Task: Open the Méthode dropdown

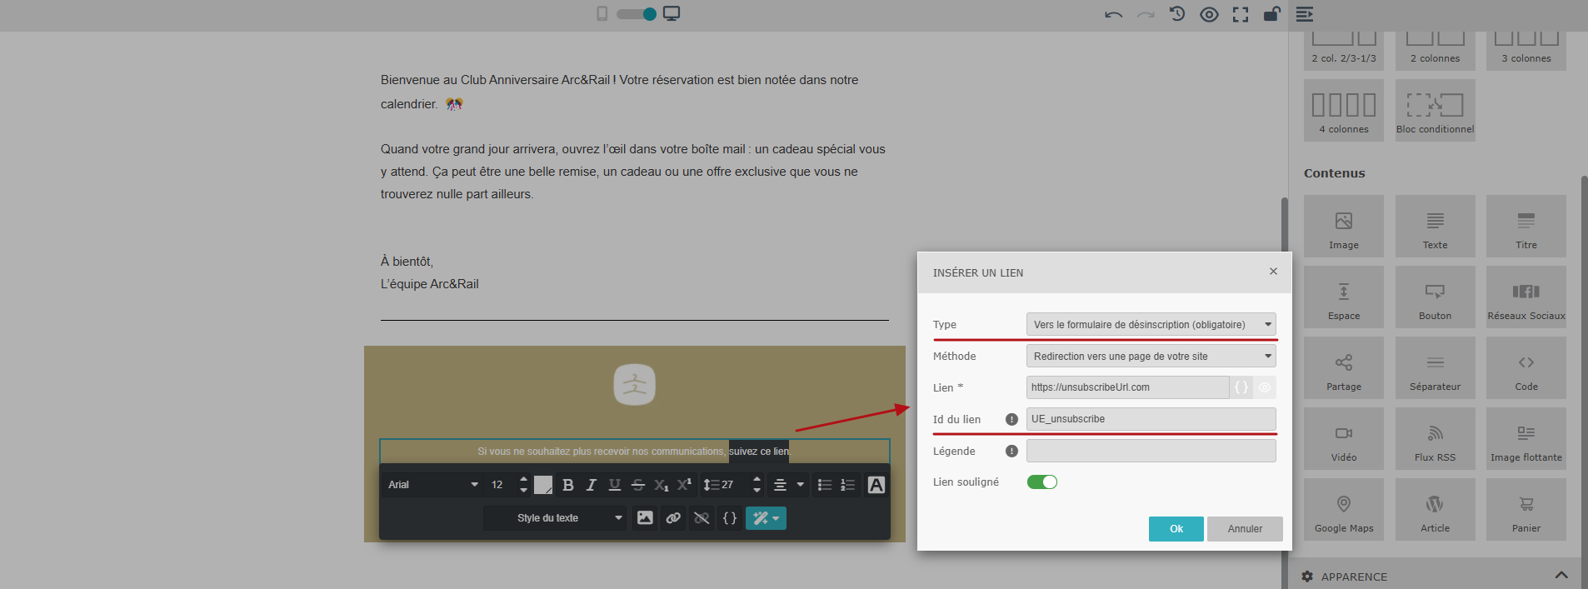Action: coord(1151,357)
